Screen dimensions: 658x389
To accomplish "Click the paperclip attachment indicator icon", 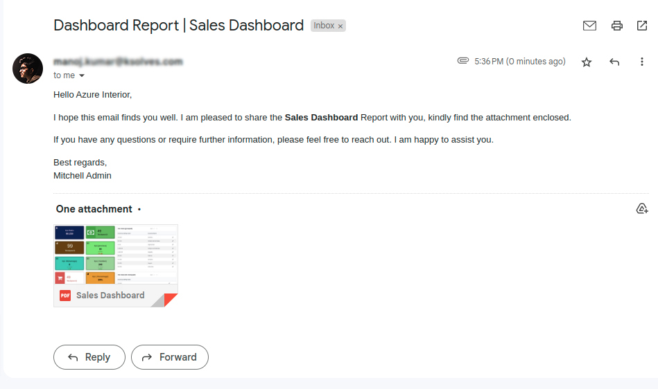I will point(463,61).
